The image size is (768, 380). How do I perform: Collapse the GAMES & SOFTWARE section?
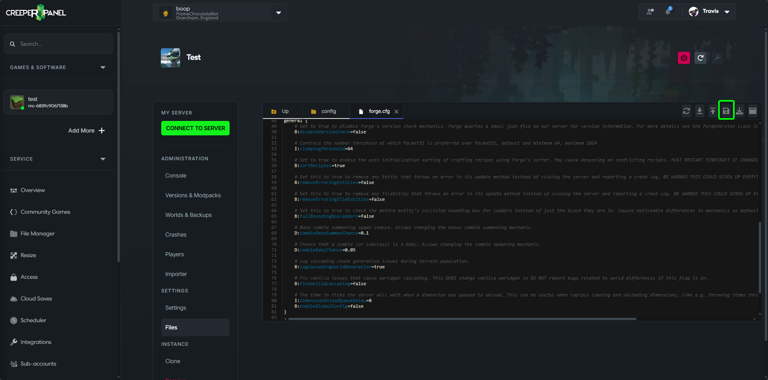coord(103,67)
